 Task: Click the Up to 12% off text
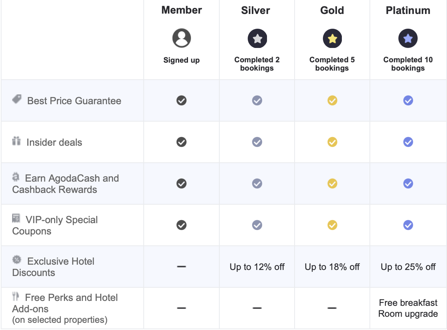click(257, 267)
